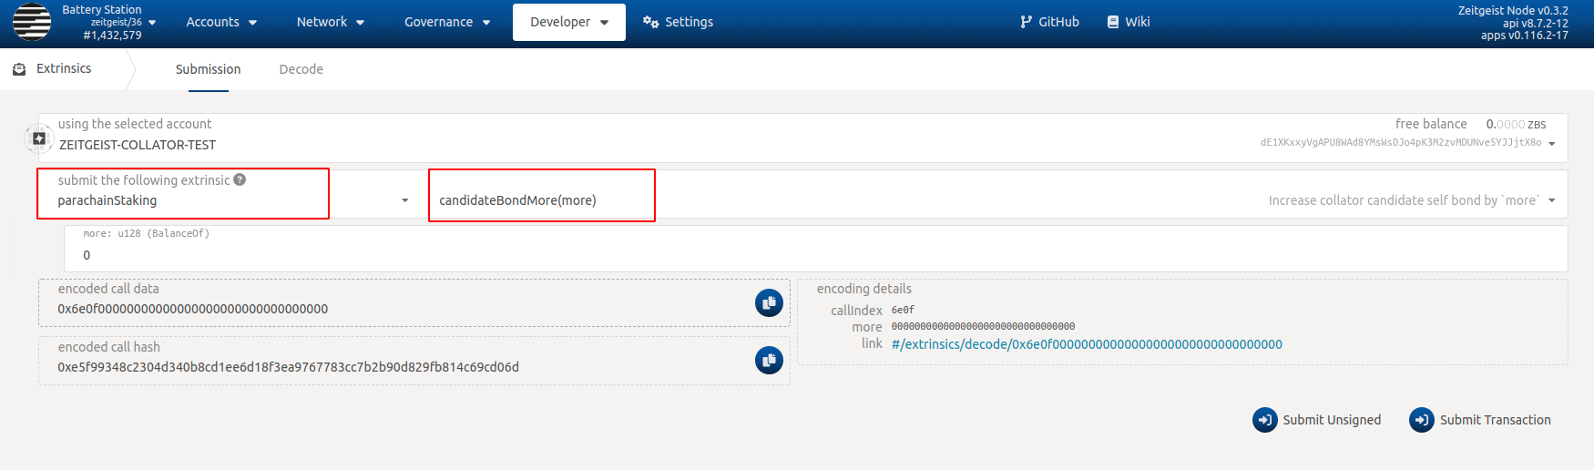Click the Zeitgeist Battery Station logo
This screenshot has height=470, width=1594.
(32, 23)
